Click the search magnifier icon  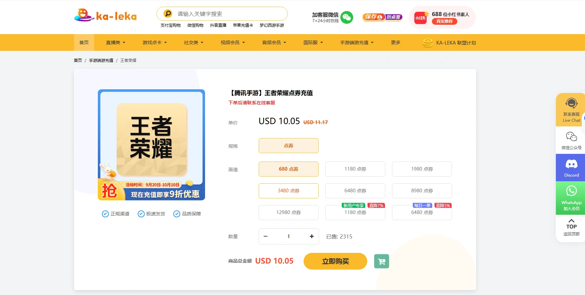pyautogui.click(x=168, y=14)
